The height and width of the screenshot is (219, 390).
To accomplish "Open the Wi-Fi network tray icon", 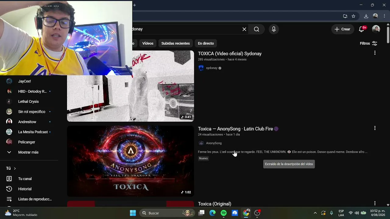I will (351, 213).
